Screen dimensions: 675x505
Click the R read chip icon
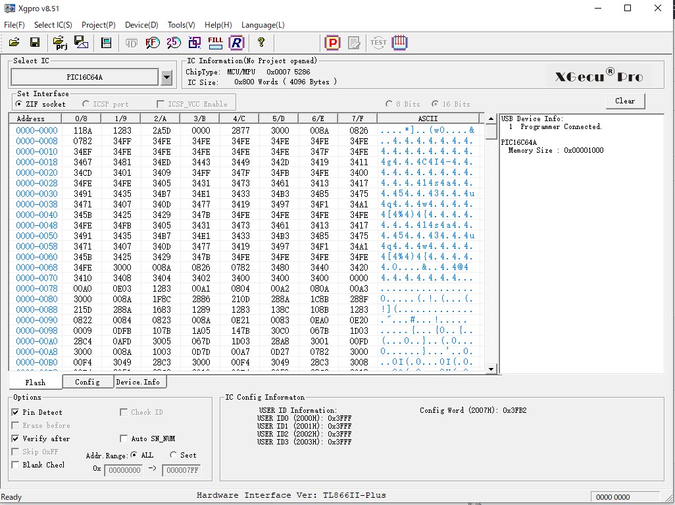coord(236,42)
